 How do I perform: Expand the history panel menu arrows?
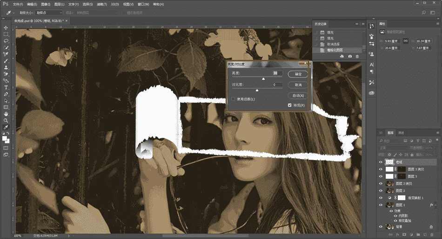[357, 24]
